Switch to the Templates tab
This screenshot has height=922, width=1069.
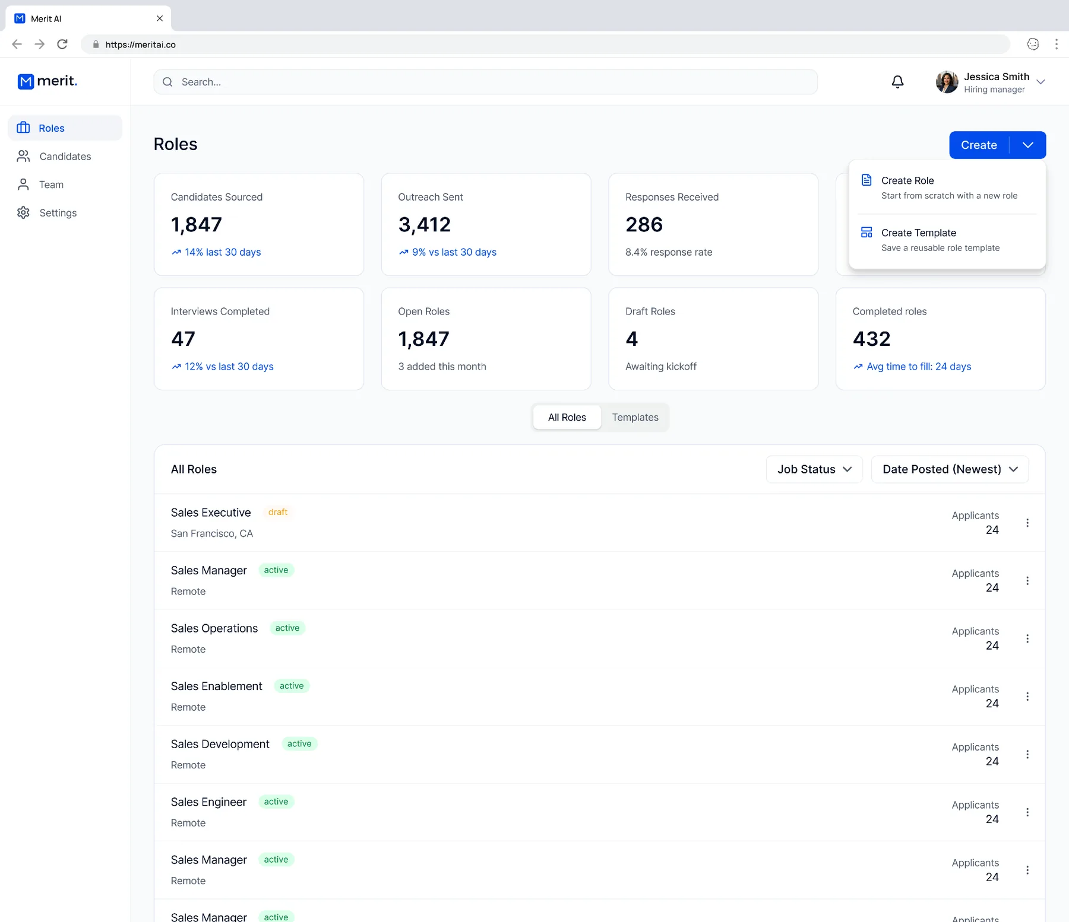[x=635, y=417]
